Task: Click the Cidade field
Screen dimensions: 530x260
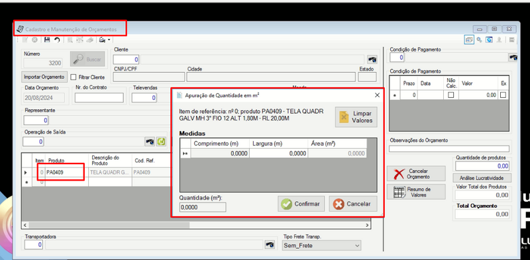Action: tap(271, 77)
